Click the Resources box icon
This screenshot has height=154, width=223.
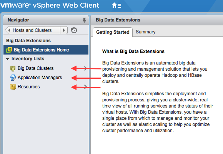point(13,87)
